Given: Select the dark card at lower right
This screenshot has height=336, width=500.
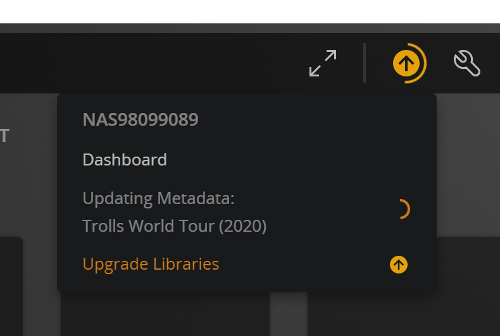Looking at the screenshot, I should (x=405, y=315).
